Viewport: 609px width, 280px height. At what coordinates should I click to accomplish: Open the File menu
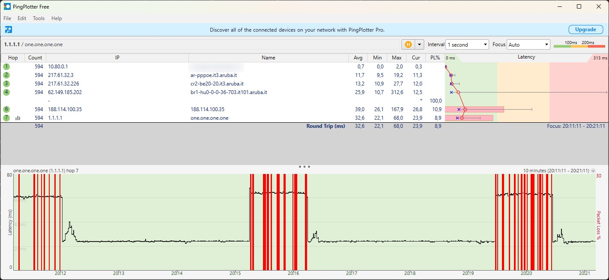point(7,18)
